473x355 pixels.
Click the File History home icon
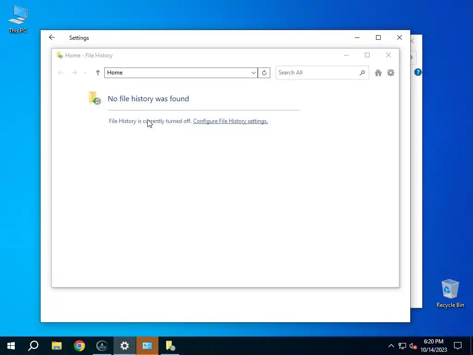[x=378, y=73]
